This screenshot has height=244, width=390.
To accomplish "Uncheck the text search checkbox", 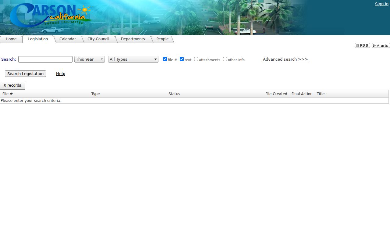I will pyautogui.click(x=182, y=59).
